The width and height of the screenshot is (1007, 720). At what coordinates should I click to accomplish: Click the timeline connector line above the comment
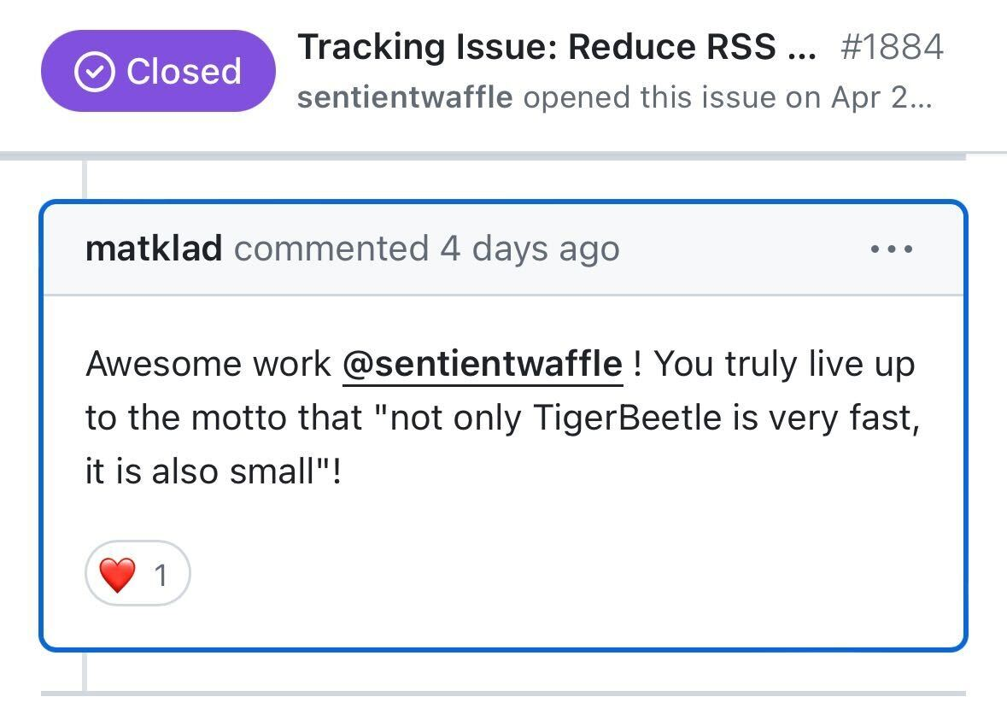point(85,179)
